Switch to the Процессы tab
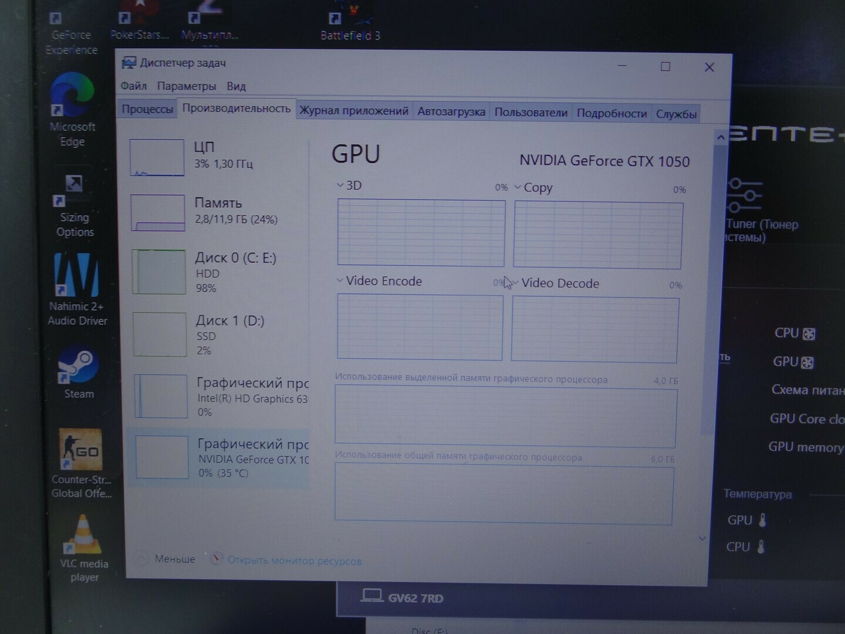845x634 pixels. click(147, 109)
